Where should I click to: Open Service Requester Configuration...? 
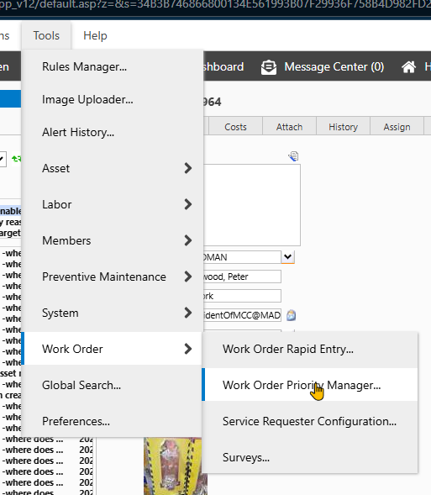[310, 421]
